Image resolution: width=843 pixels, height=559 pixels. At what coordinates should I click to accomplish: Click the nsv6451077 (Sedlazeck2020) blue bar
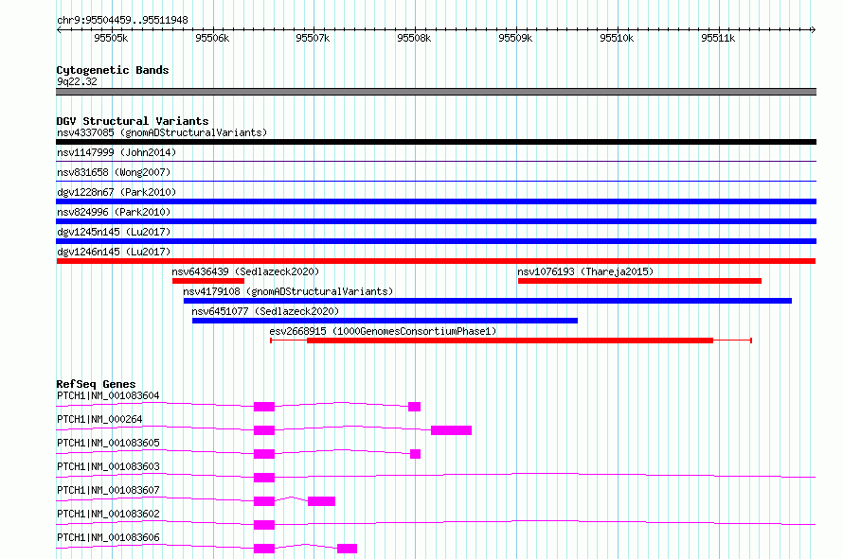385,321
